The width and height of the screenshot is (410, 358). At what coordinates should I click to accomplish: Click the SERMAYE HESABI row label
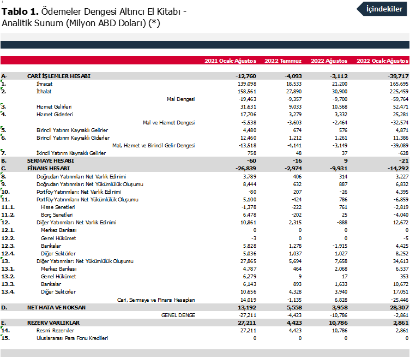click(x=51, y=160)
